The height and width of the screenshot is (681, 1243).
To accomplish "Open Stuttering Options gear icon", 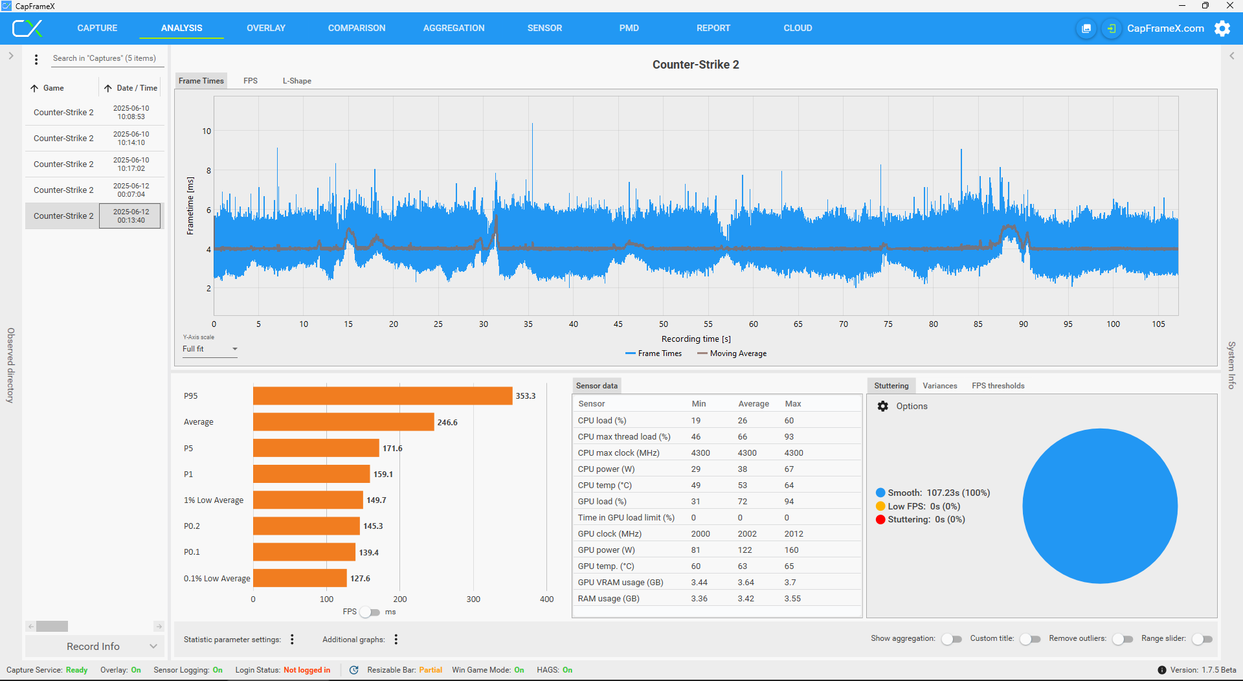I will [x=883, y=406].
